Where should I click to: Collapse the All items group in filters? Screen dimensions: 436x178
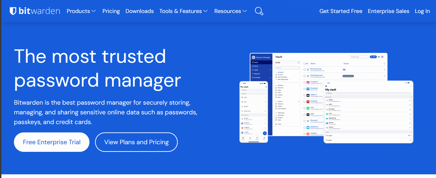(276, 85)
